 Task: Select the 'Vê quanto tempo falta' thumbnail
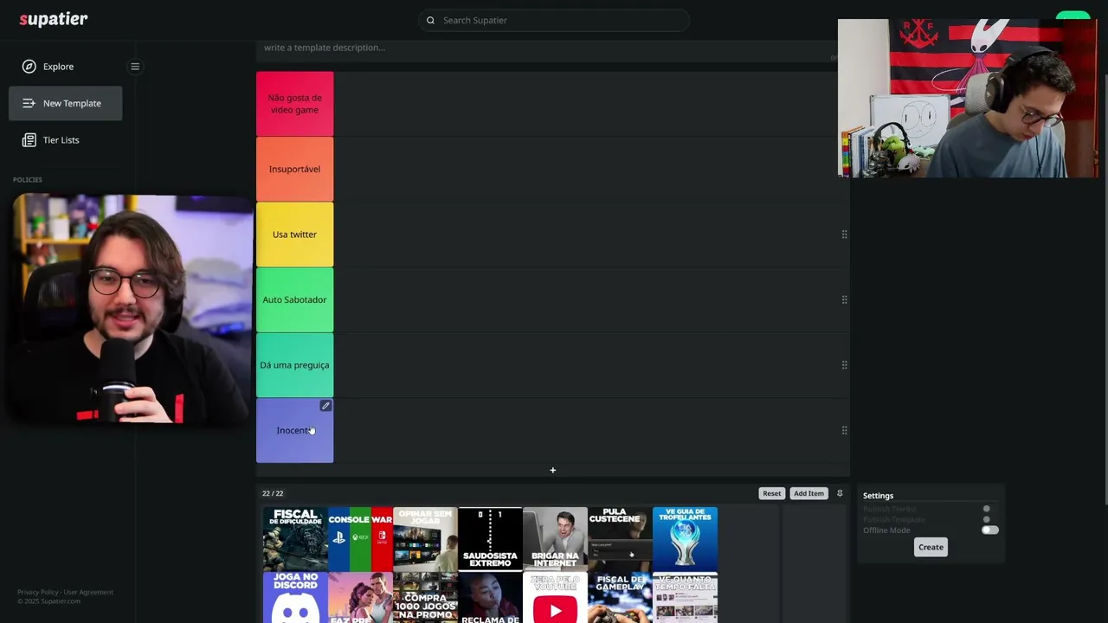685,597
